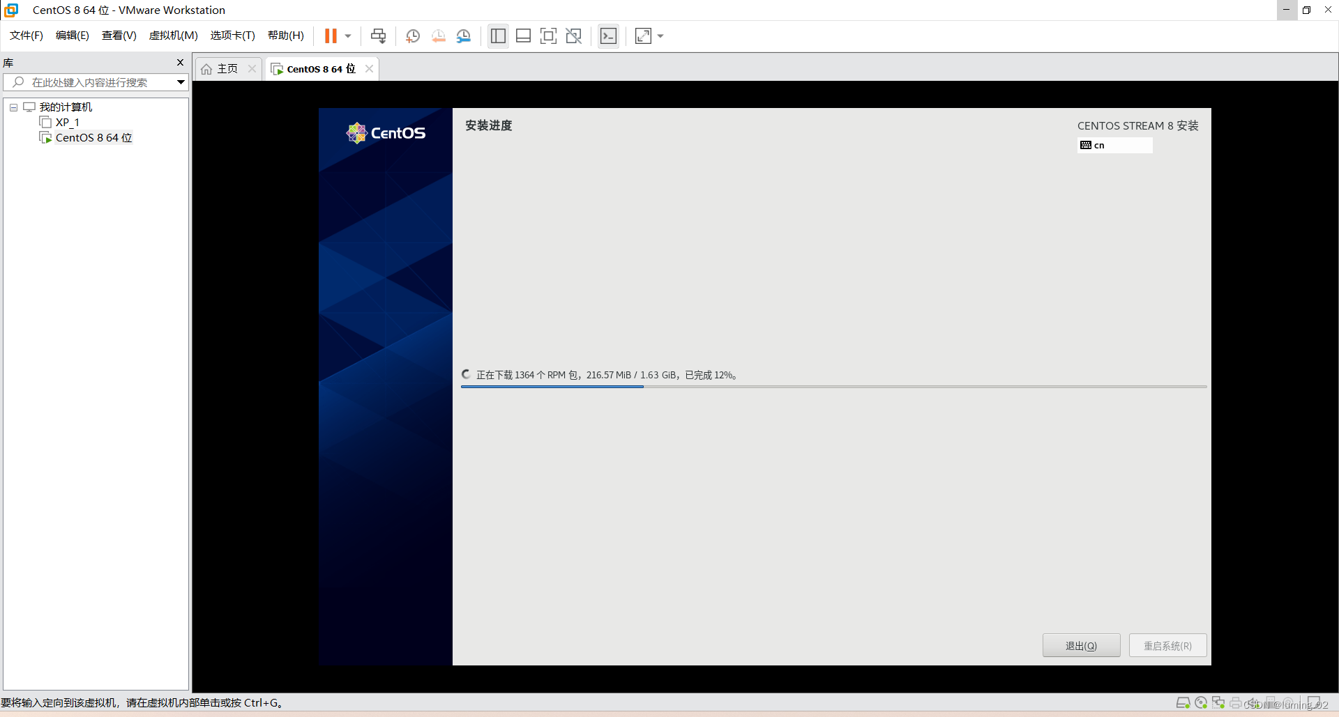
Task: Open the library search dropdown arrow
Action: point(181,82)
